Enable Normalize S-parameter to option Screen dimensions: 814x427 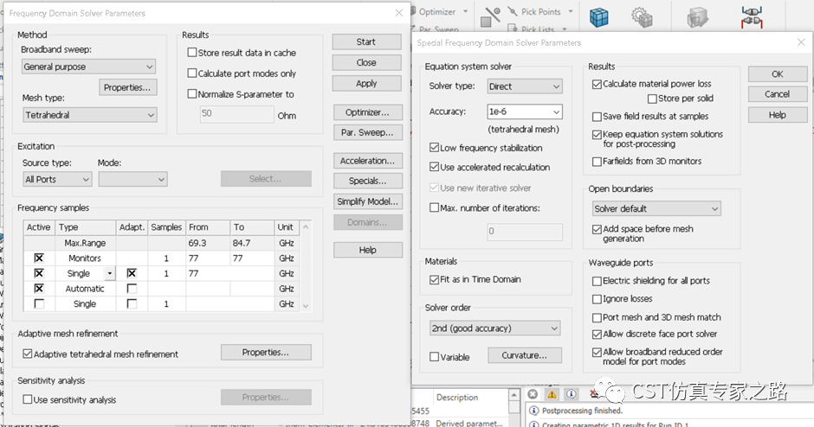(192, 94)
